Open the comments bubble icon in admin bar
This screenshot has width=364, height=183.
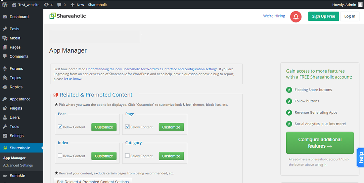pos(59,4)
